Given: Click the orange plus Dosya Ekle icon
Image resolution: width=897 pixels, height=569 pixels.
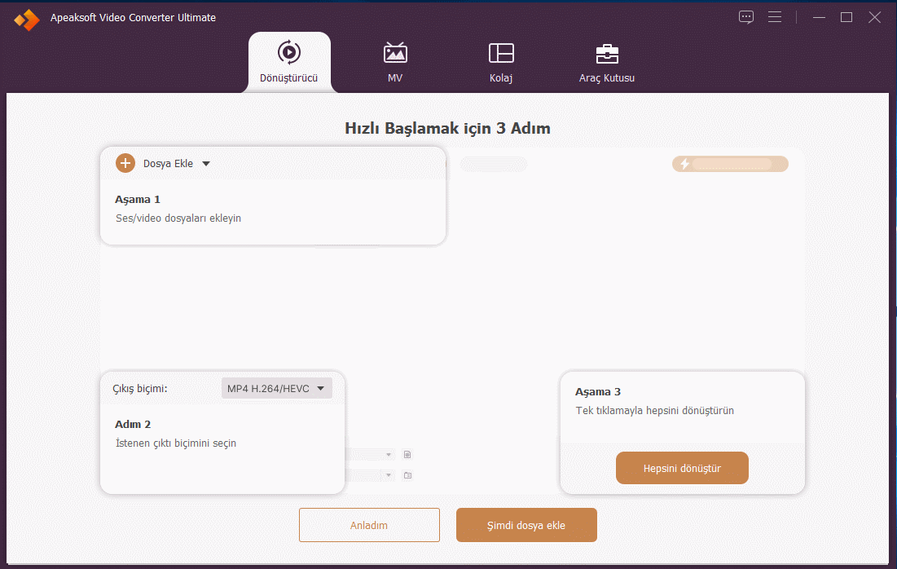Looking at the screenshot, I should [125, 163].
